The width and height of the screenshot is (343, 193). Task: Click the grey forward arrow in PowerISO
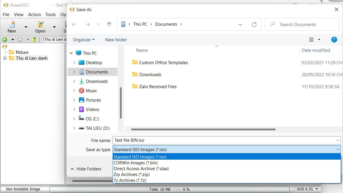coord(20,40)
